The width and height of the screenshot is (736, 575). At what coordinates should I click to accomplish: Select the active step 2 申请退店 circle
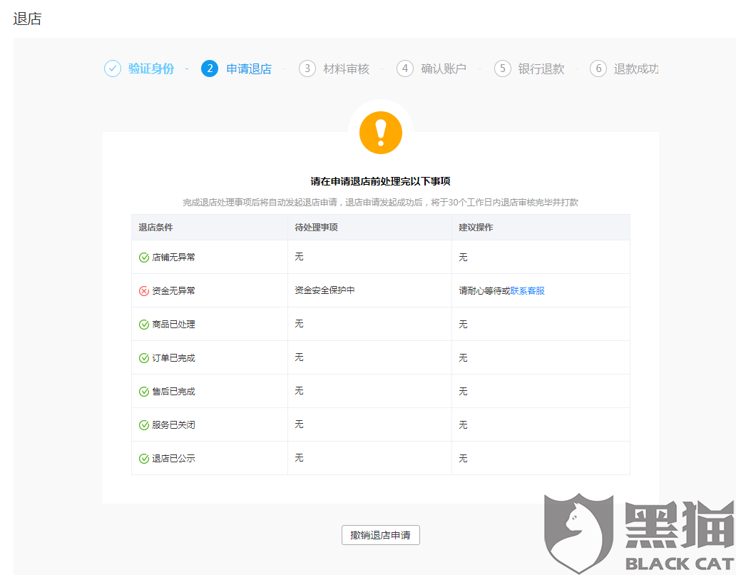pyautogui.click(x=210, y=68)
